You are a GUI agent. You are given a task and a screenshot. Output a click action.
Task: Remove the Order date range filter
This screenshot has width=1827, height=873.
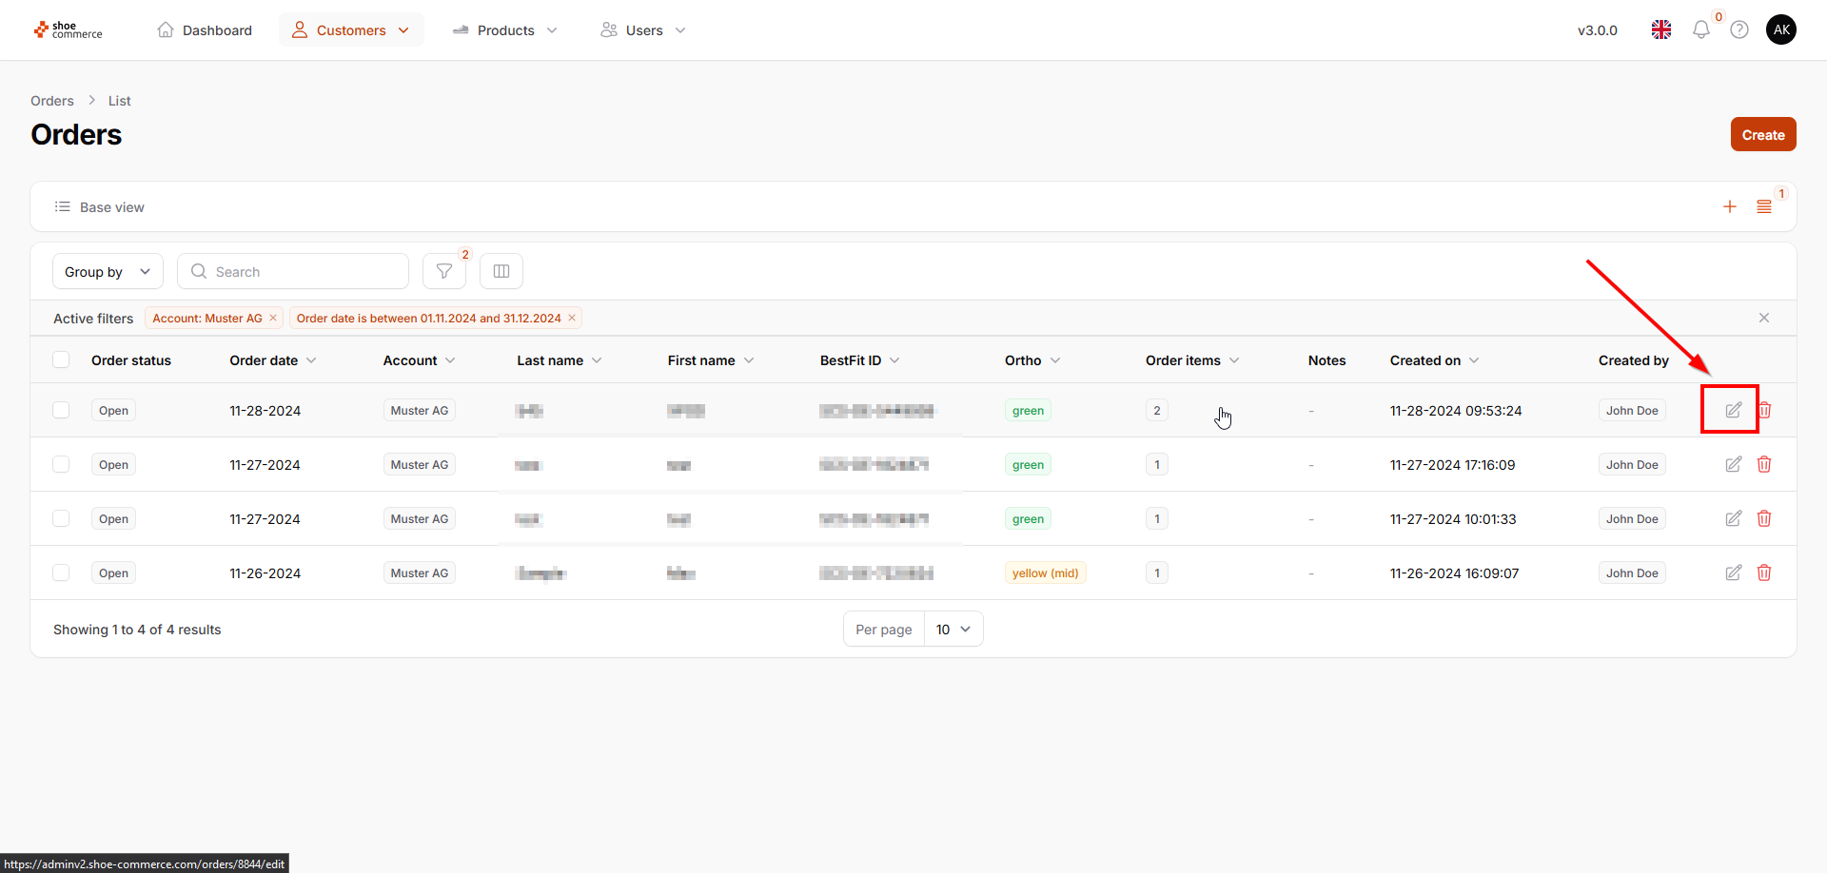pyautogui.click(x=572, y=319)
